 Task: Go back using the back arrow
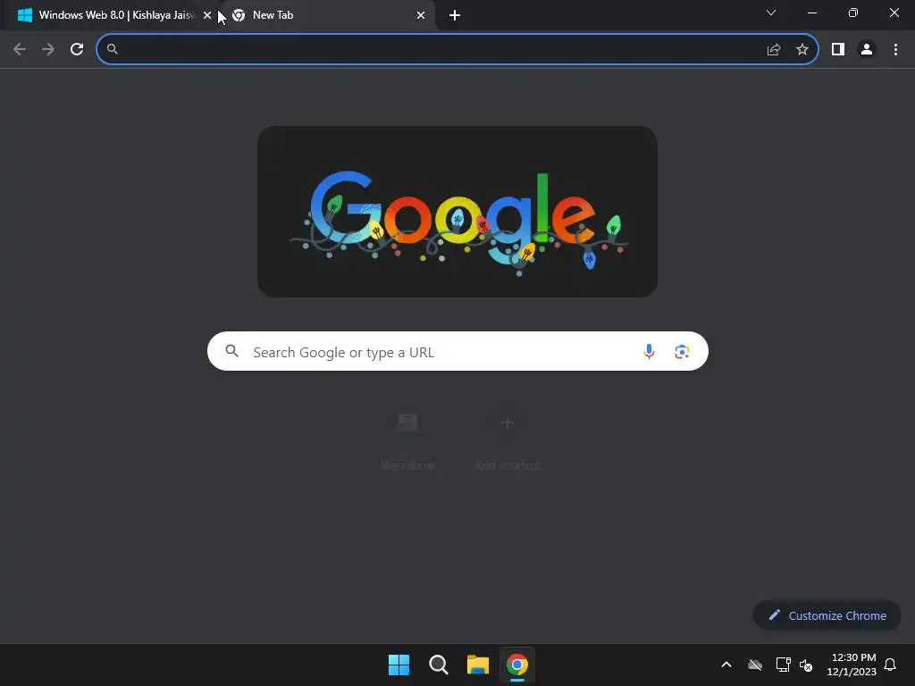tap(20, 50)
